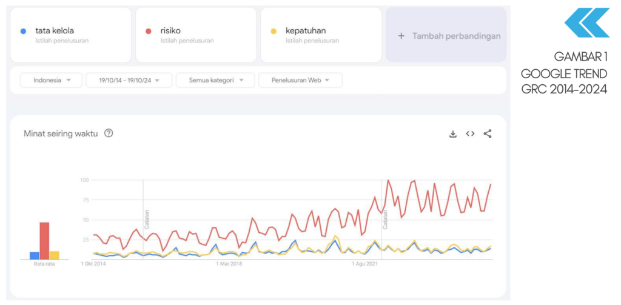Click the blue dot beside tata kelola
Screen dimensions: 621x305
23,31
